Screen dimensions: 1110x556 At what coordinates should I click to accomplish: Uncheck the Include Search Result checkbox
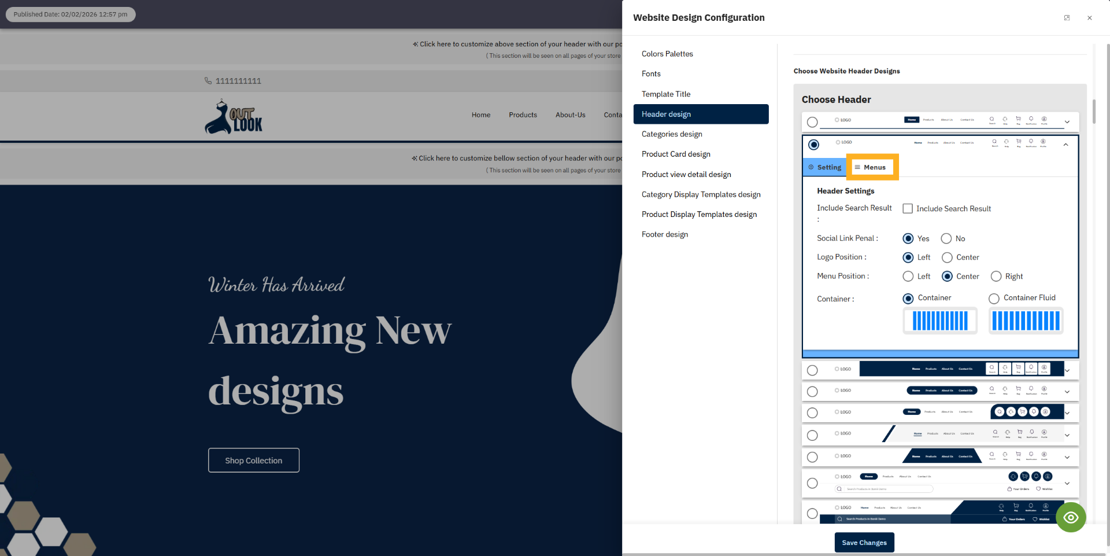tap(907, 208)
